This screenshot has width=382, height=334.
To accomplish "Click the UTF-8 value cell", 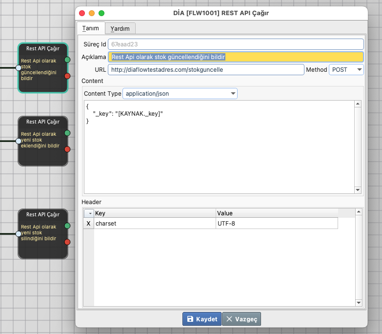I will [x=276, y=224].
